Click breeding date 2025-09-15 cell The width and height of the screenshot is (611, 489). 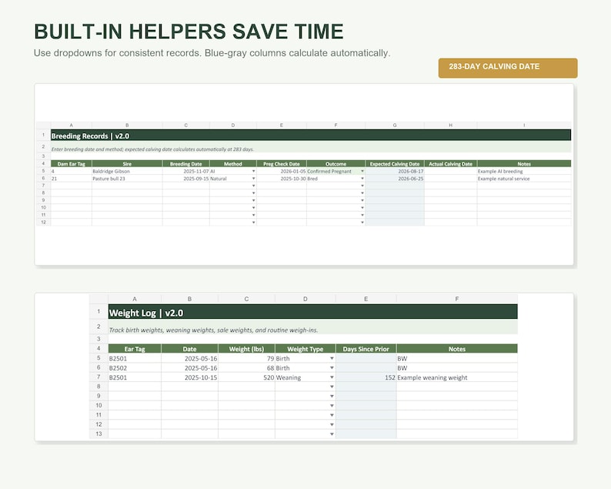click(x=186, y=179)
